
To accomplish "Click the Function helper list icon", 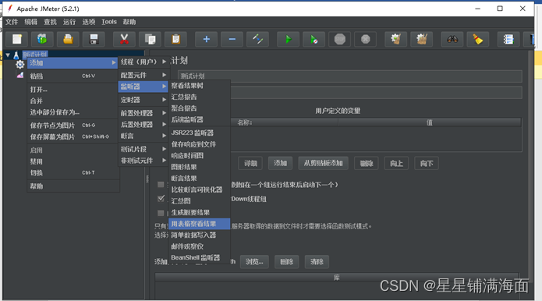I will [x=508, y=40].
